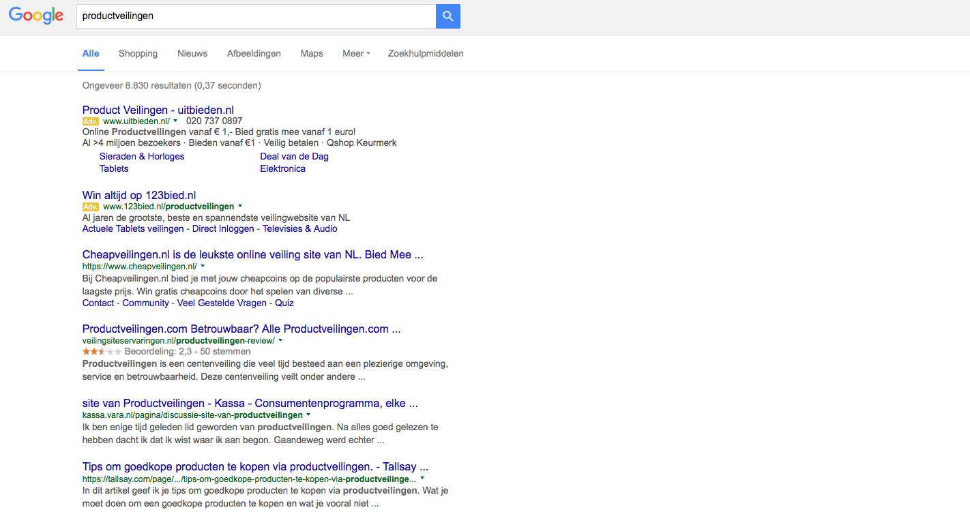Open the Product Veilingen - uitbieden.nl ad
This screenshot has width=970, height=512.
[x=158, y=110]
